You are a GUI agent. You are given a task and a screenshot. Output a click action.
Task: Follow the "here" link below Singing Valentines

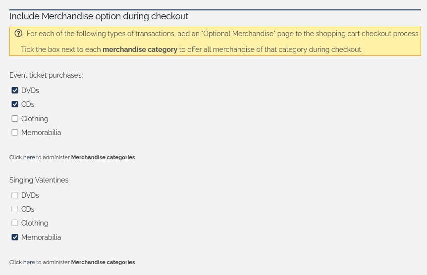pos(29,262)
